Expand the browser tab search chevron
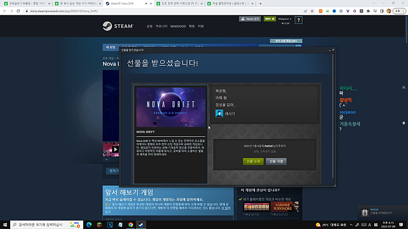 coord(374,4)
